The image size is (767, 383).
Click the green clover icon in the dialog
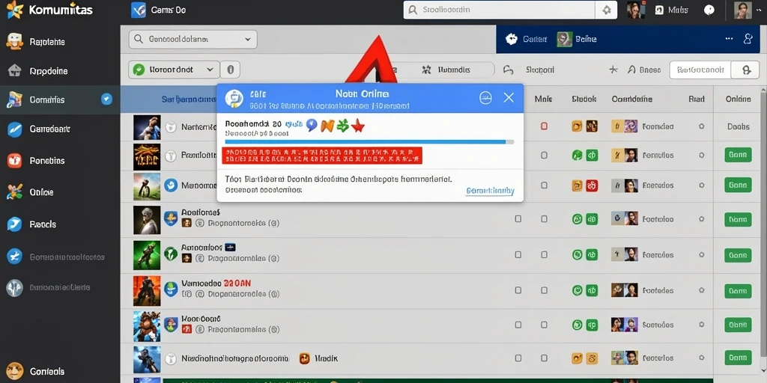(343, 126)
